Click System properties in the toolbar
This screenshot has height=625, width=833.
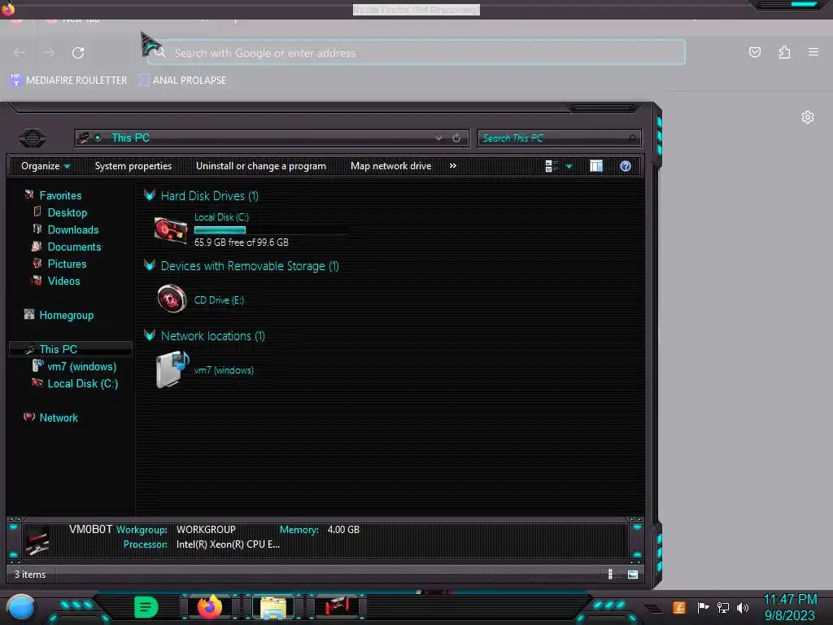click(x=133, y=166)
